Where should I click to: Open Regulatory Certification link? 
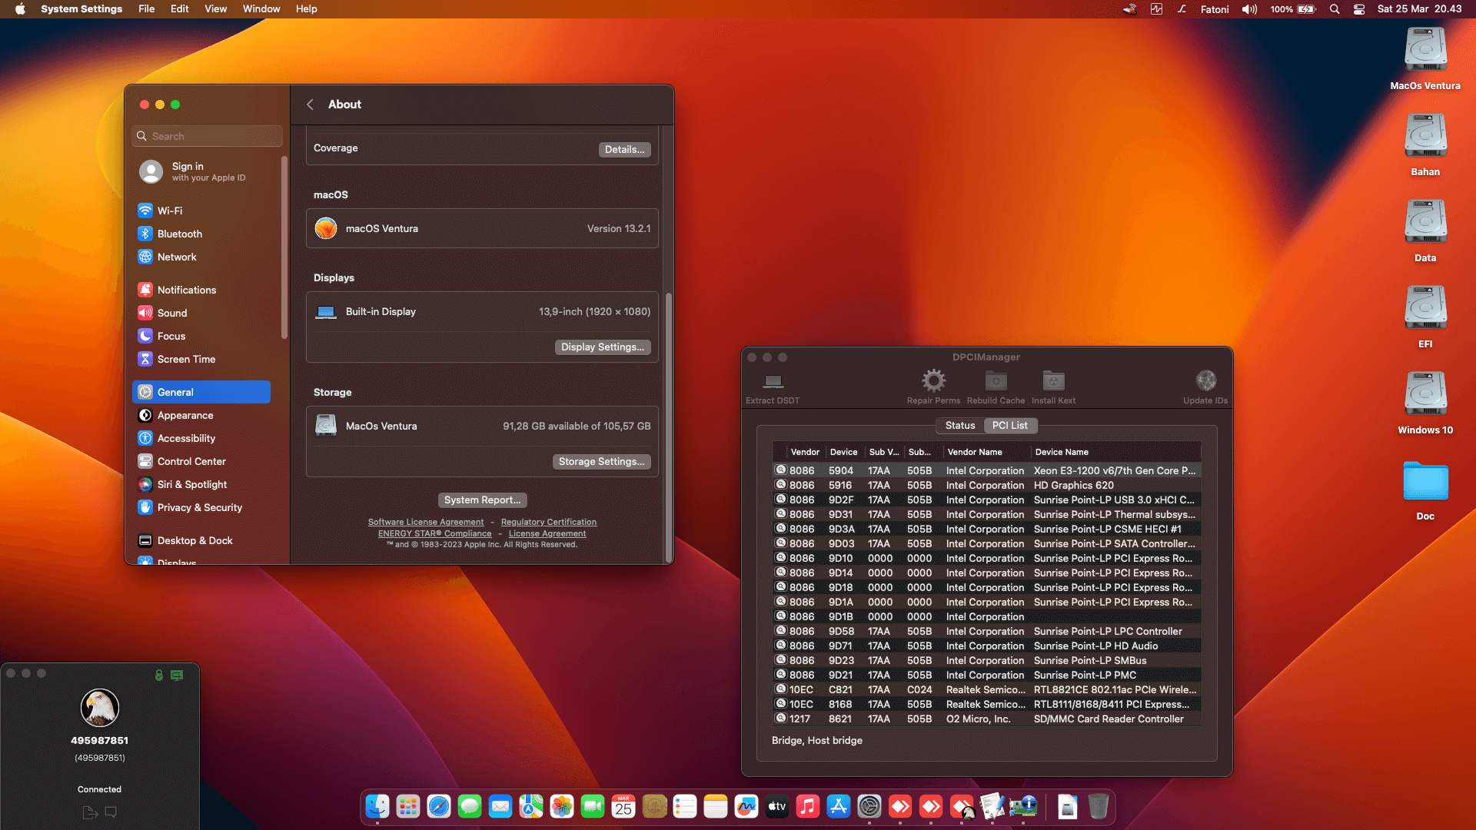pyautogui.click(x=549, y=523)
